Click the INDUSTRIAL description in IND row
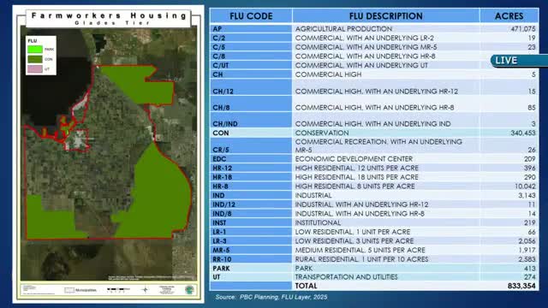This screenshot has height=308, width=548. point(313,195)
